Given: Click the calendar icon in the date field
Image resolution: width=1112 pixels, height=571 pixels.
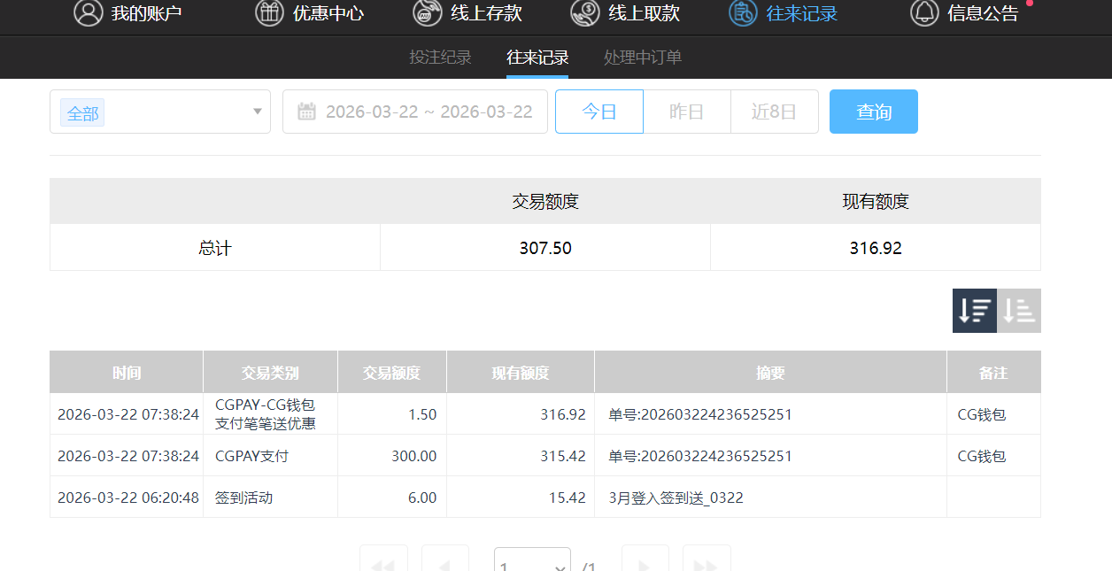Looking at the screenshot, I should pyautogui.click(x=305, y=111).
